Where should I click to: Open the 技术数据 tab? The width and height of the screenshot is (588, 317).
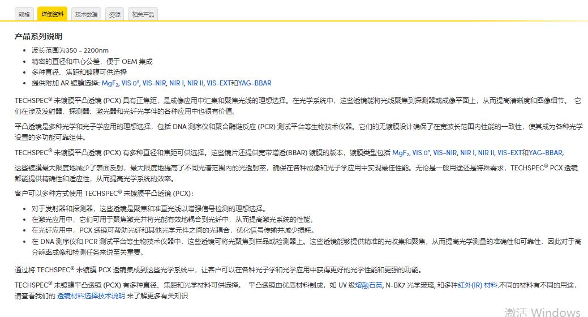[86, 14]
